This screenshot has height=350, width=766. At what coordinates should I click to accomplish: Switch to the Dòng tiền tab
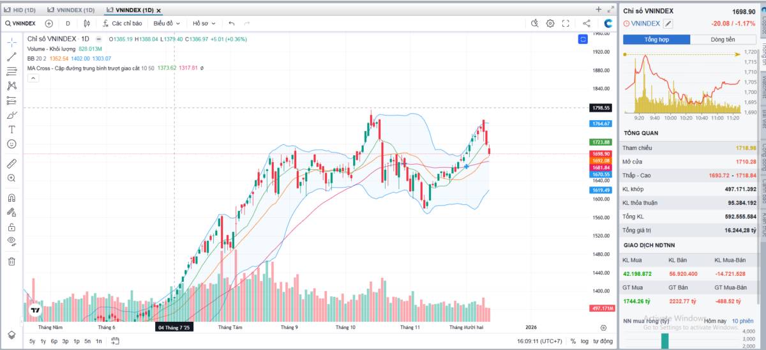coord(723,40)
